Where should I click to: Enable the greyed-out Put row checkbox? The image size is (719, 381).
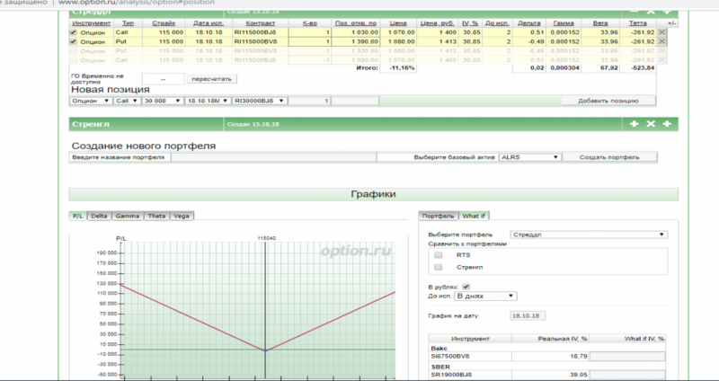tap(74, 51)
